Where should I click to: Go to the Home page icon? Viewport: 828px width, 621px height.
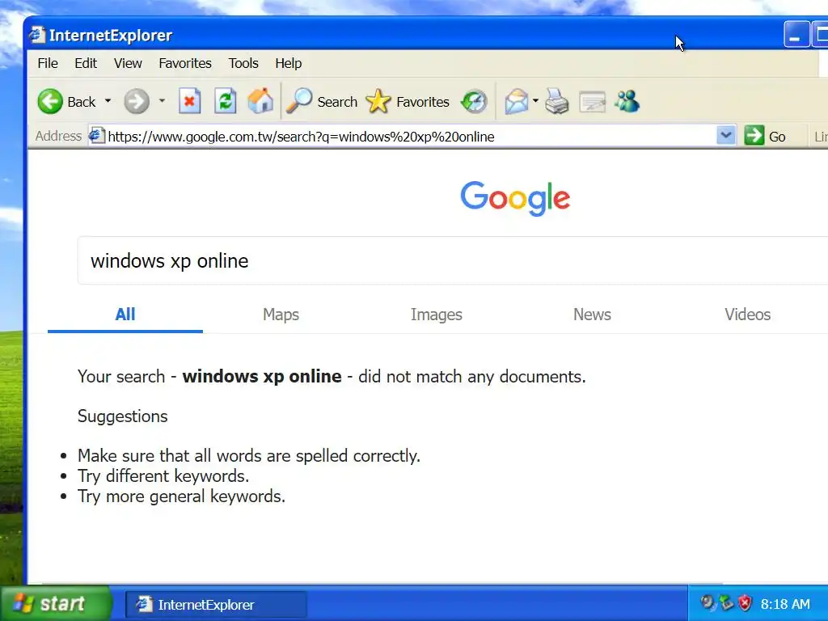(260, 101)
